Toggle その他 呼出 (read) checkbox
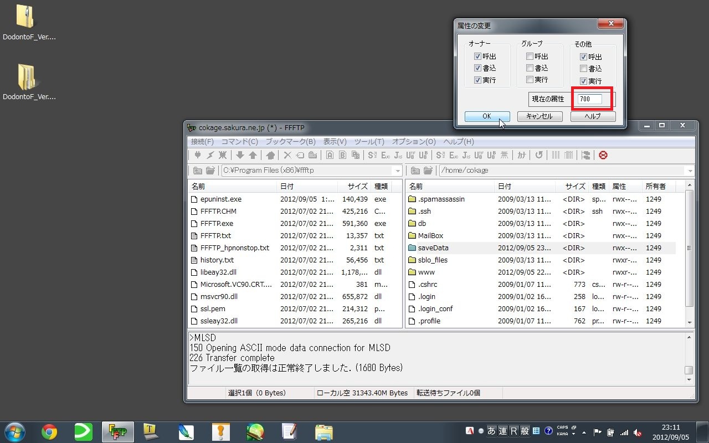The image size is (709, 443). pos(583,57)
